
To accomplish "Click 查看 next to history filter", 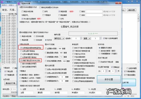I will tap(117, 62).
